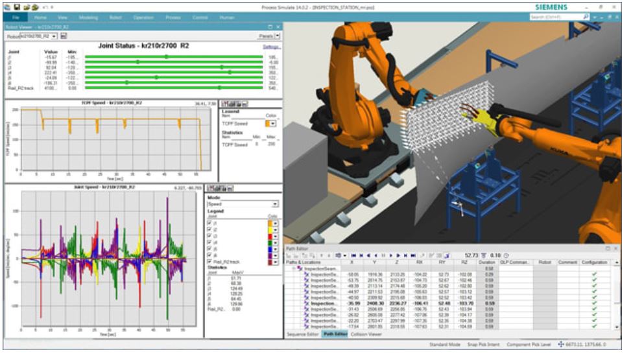Open the Customize Columns dropdown arrow

345,256
